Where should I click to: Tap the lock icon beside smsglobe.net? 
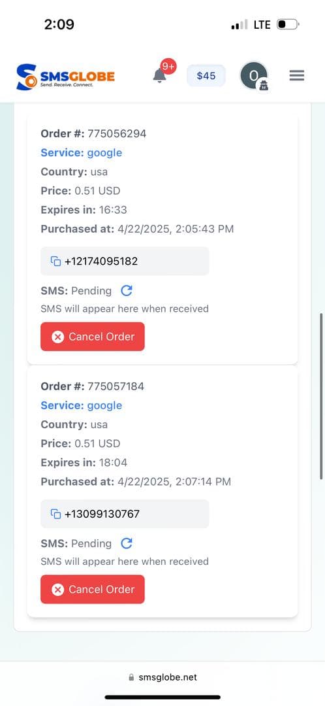tap(131, 677)
